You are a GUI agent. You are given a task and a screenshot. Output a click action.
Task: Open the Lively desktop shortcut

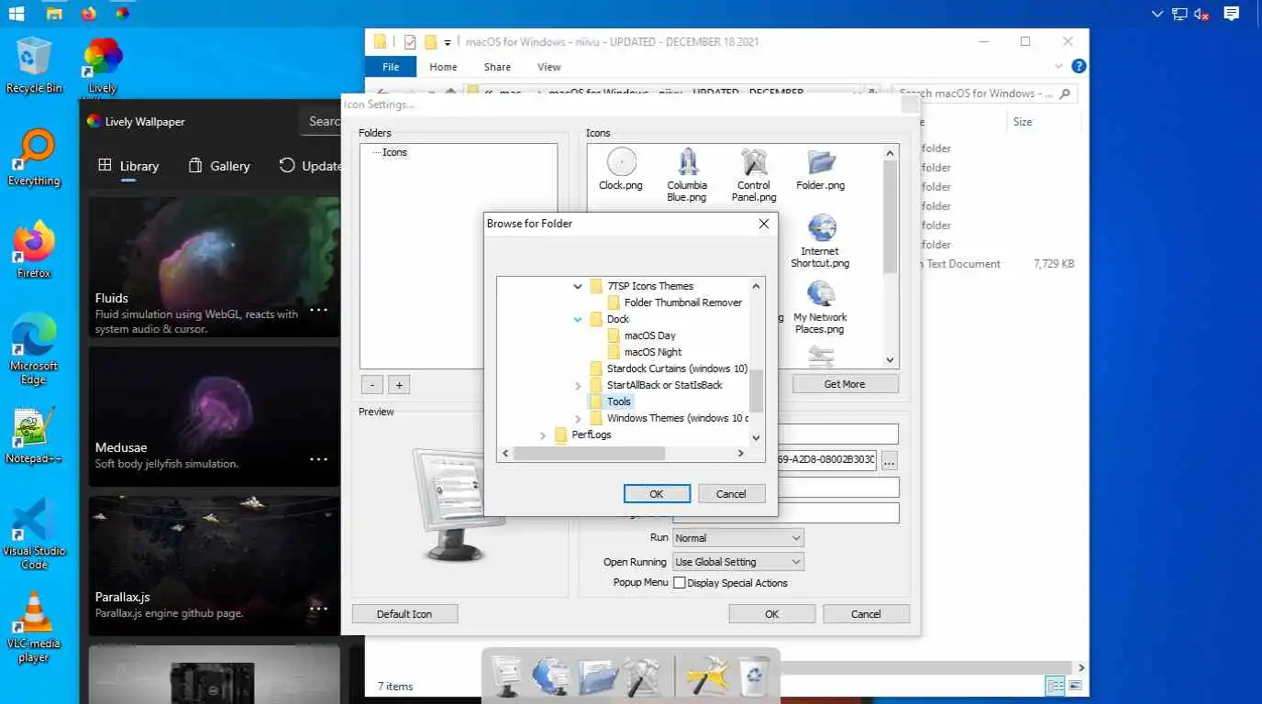coord(102,65)
